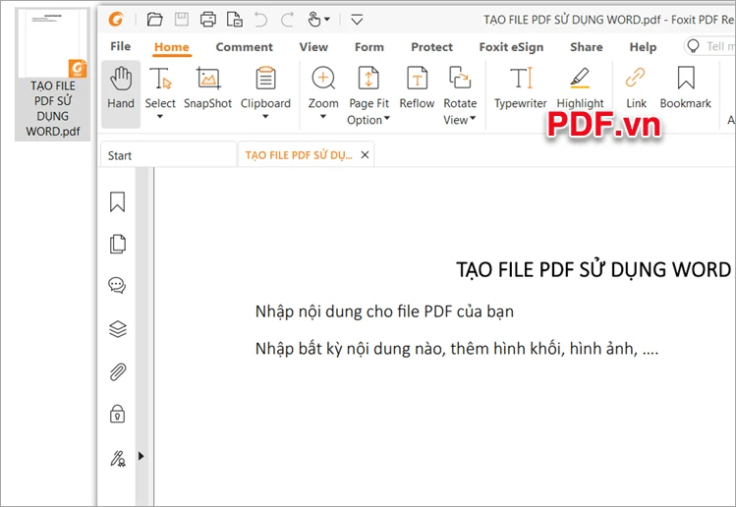Expand the navigation panel with the arrow
Viewport: 736px width, 507px height.
click(x=141, y=456)
